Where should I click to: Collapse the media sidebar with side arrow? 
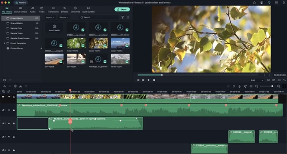(x=41, y=48)
